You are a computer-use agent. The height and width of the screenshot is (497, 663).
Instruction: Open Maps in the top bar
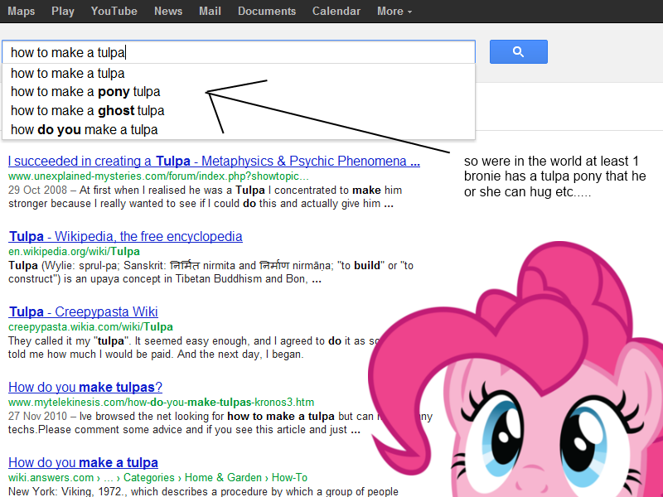(x=22, y=11)
